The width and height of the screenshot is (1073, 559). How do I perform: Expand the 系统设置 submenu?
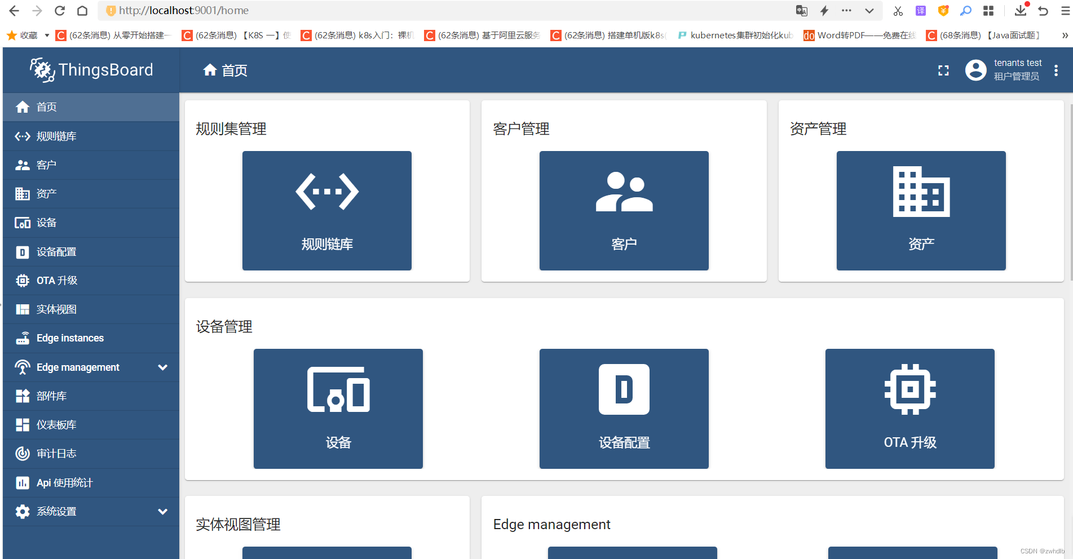[163, 511]
